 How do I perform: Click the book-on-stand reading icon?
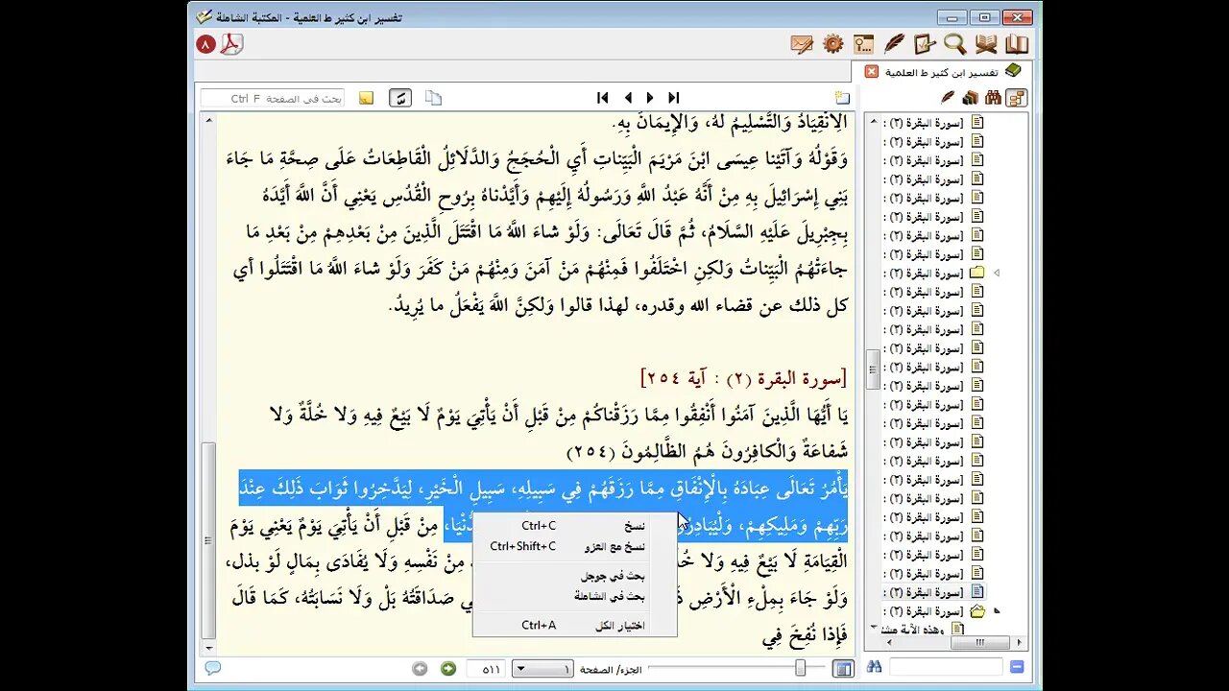pos(986,44)
